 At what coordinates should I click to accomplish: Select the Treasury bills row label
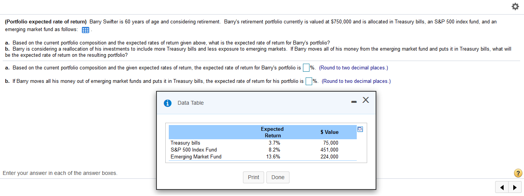[185, 143]
